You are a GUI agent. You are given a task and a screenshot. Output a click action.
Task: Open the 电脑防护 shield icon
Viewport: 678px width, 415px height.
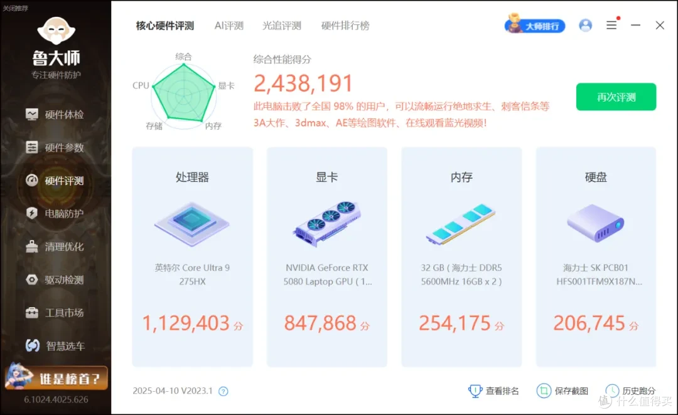[x=31, y=213]
